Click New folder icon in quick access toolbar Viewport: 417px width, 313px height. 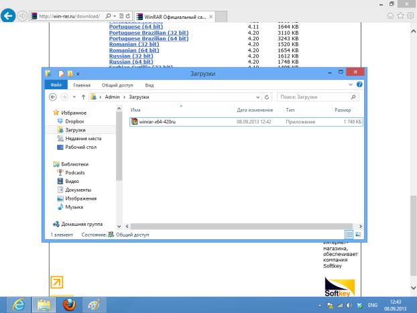coord(70,74)
